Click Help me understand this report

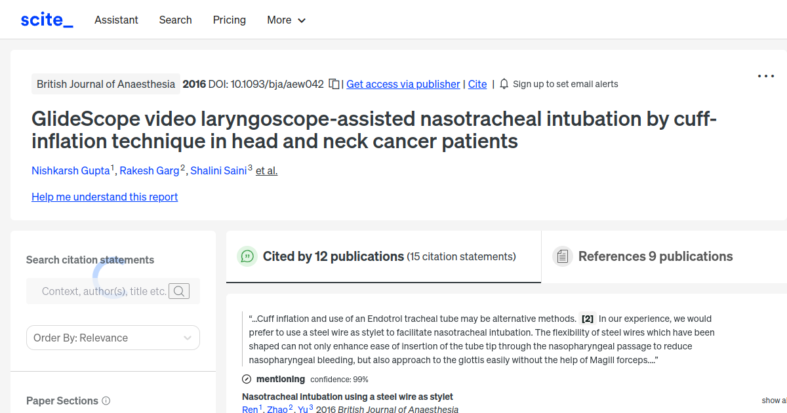104,197
